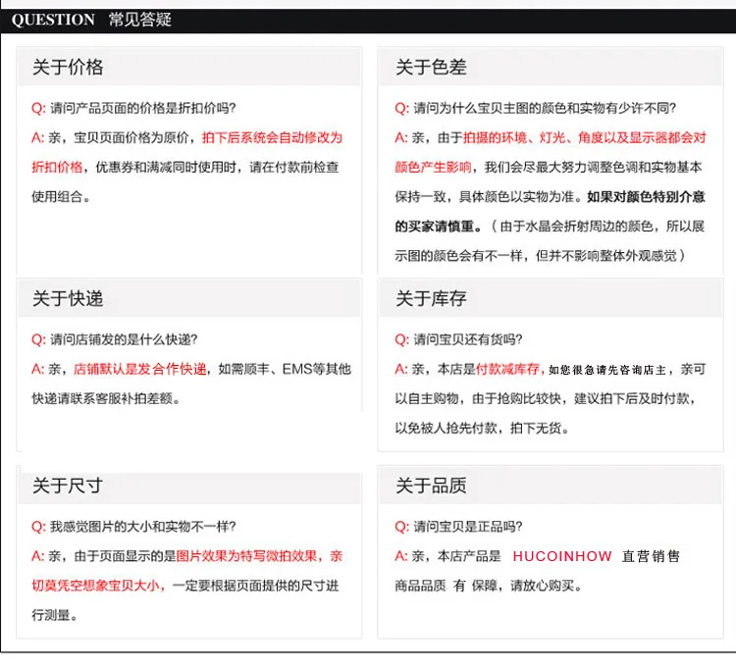Click the red text '付款减库存'

pyautogui.click(x=507, y=370)
